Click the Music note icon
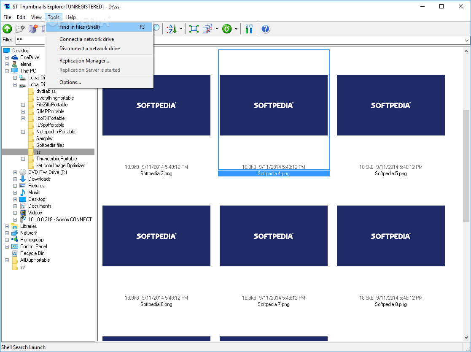Viewport: 471px width, 352px height. click(x=23, y=192)
